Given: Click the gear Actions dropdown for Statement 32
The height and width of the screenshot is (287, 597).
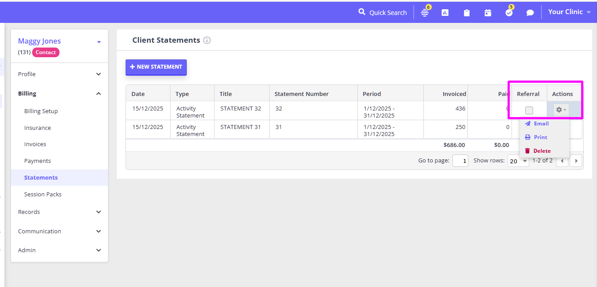Looking at the screenshot, I should coord(561,110).
